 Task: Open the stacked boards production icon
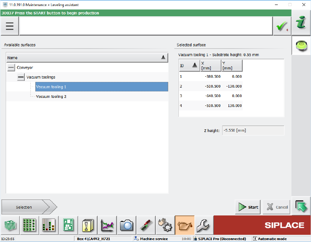10,225
